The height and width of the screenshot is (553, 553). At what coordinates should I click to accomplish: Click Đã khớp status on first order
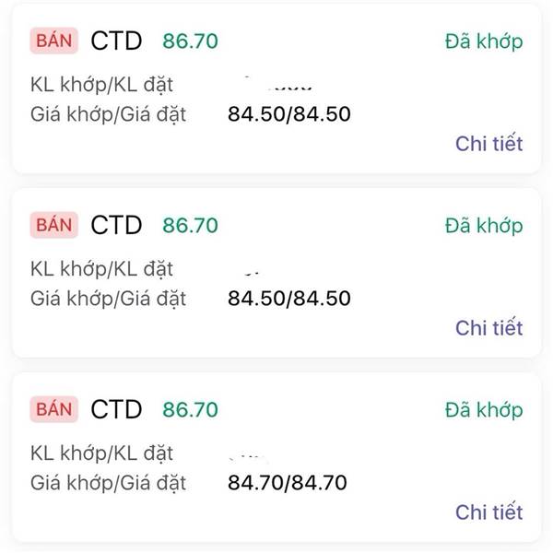[x=483, y=41]
